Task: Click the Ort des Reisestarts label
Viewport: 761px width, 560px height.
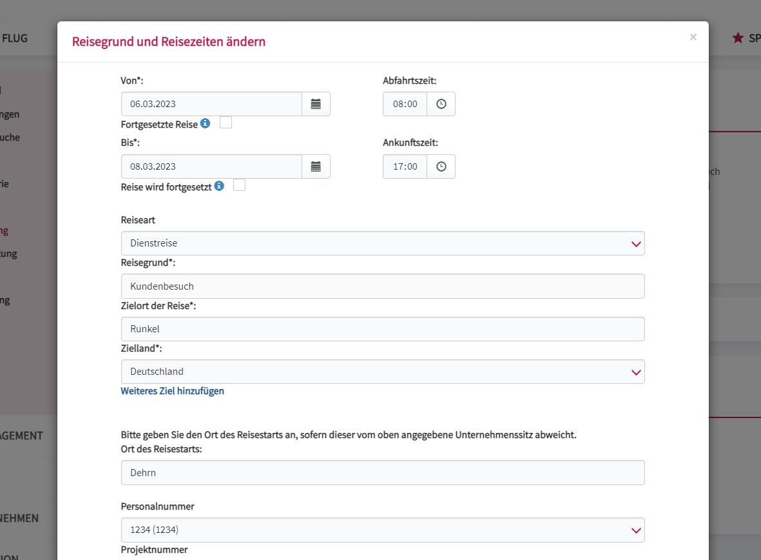Action: 161,449
